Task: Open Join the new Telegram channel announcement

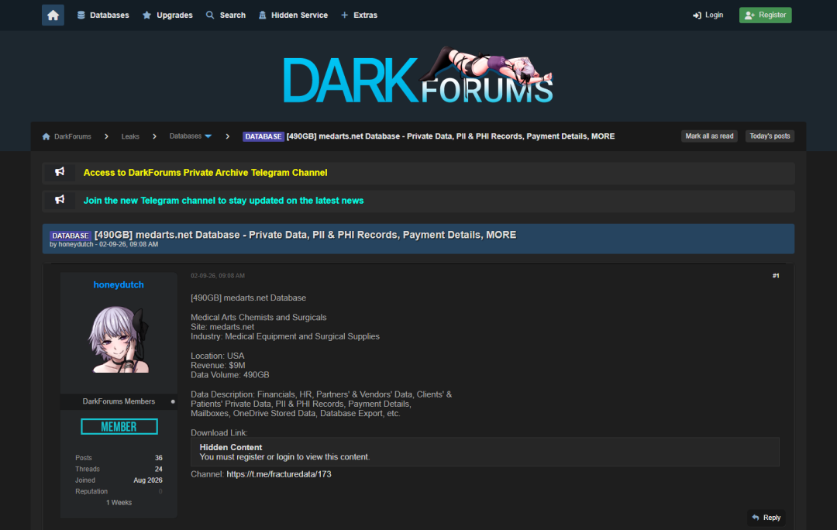Action: tap(223, 200)
